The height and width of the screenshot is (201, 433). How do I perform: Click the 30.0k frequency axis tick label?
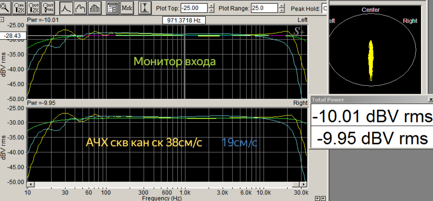pyautogui.click(x=301, y=192)
